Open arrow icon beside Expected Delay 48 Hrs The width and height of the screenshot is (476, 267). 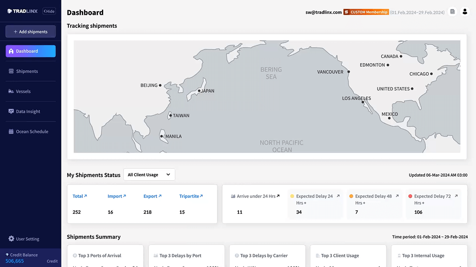coord(397,196)
